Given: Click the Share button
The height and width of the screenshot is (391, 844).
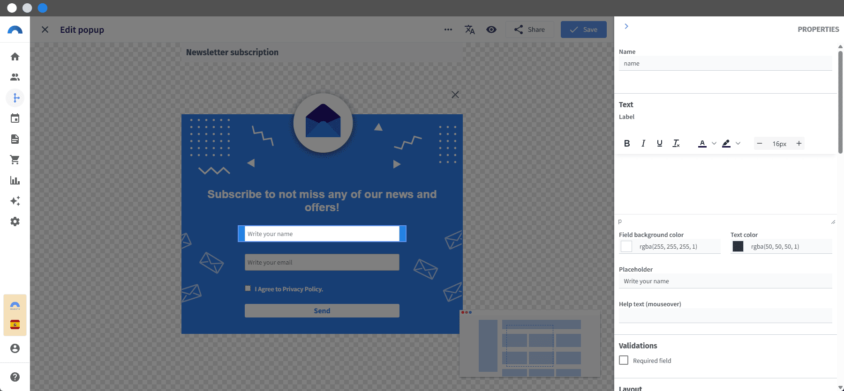Looking at the screenshot, I should 529,30.
